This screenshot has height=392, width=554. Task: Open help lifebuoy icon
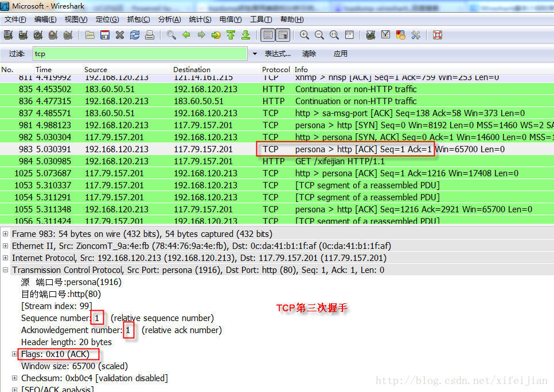point(438,35)
